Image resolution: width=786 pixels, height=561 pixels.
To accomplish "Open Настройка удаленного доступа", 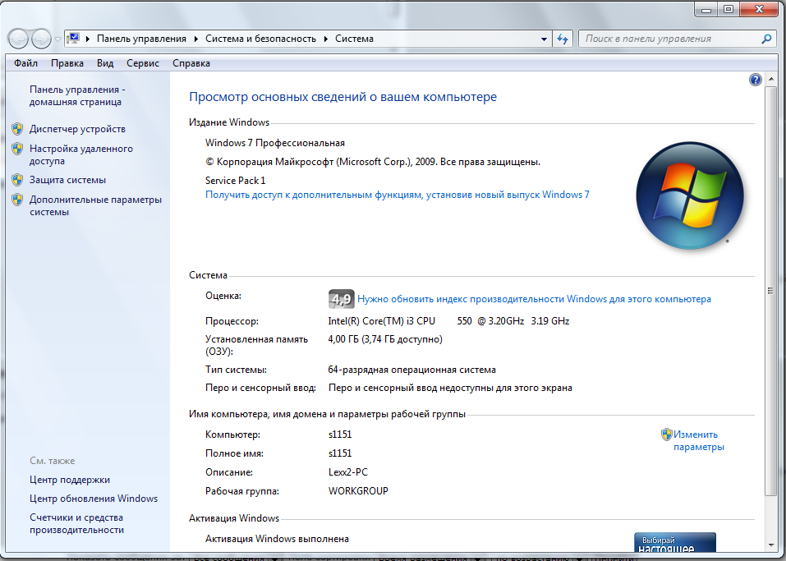I will pyautogui.click(x=81, y=155).
